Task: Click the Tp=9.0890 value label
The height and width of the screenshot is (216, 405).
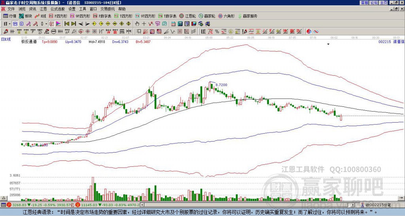Action: (49, 41)
